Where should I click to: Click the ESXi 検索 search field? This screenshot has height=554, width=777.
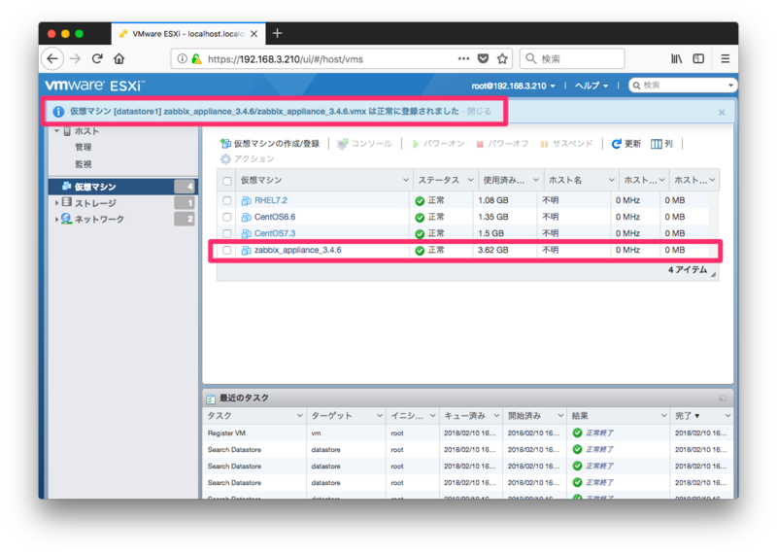tap(683, 86)
